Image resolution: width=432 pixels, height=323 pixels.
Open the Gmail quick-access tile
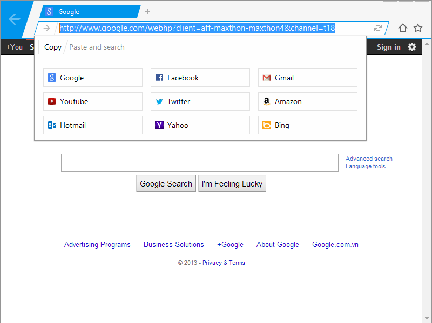[308, 78]
